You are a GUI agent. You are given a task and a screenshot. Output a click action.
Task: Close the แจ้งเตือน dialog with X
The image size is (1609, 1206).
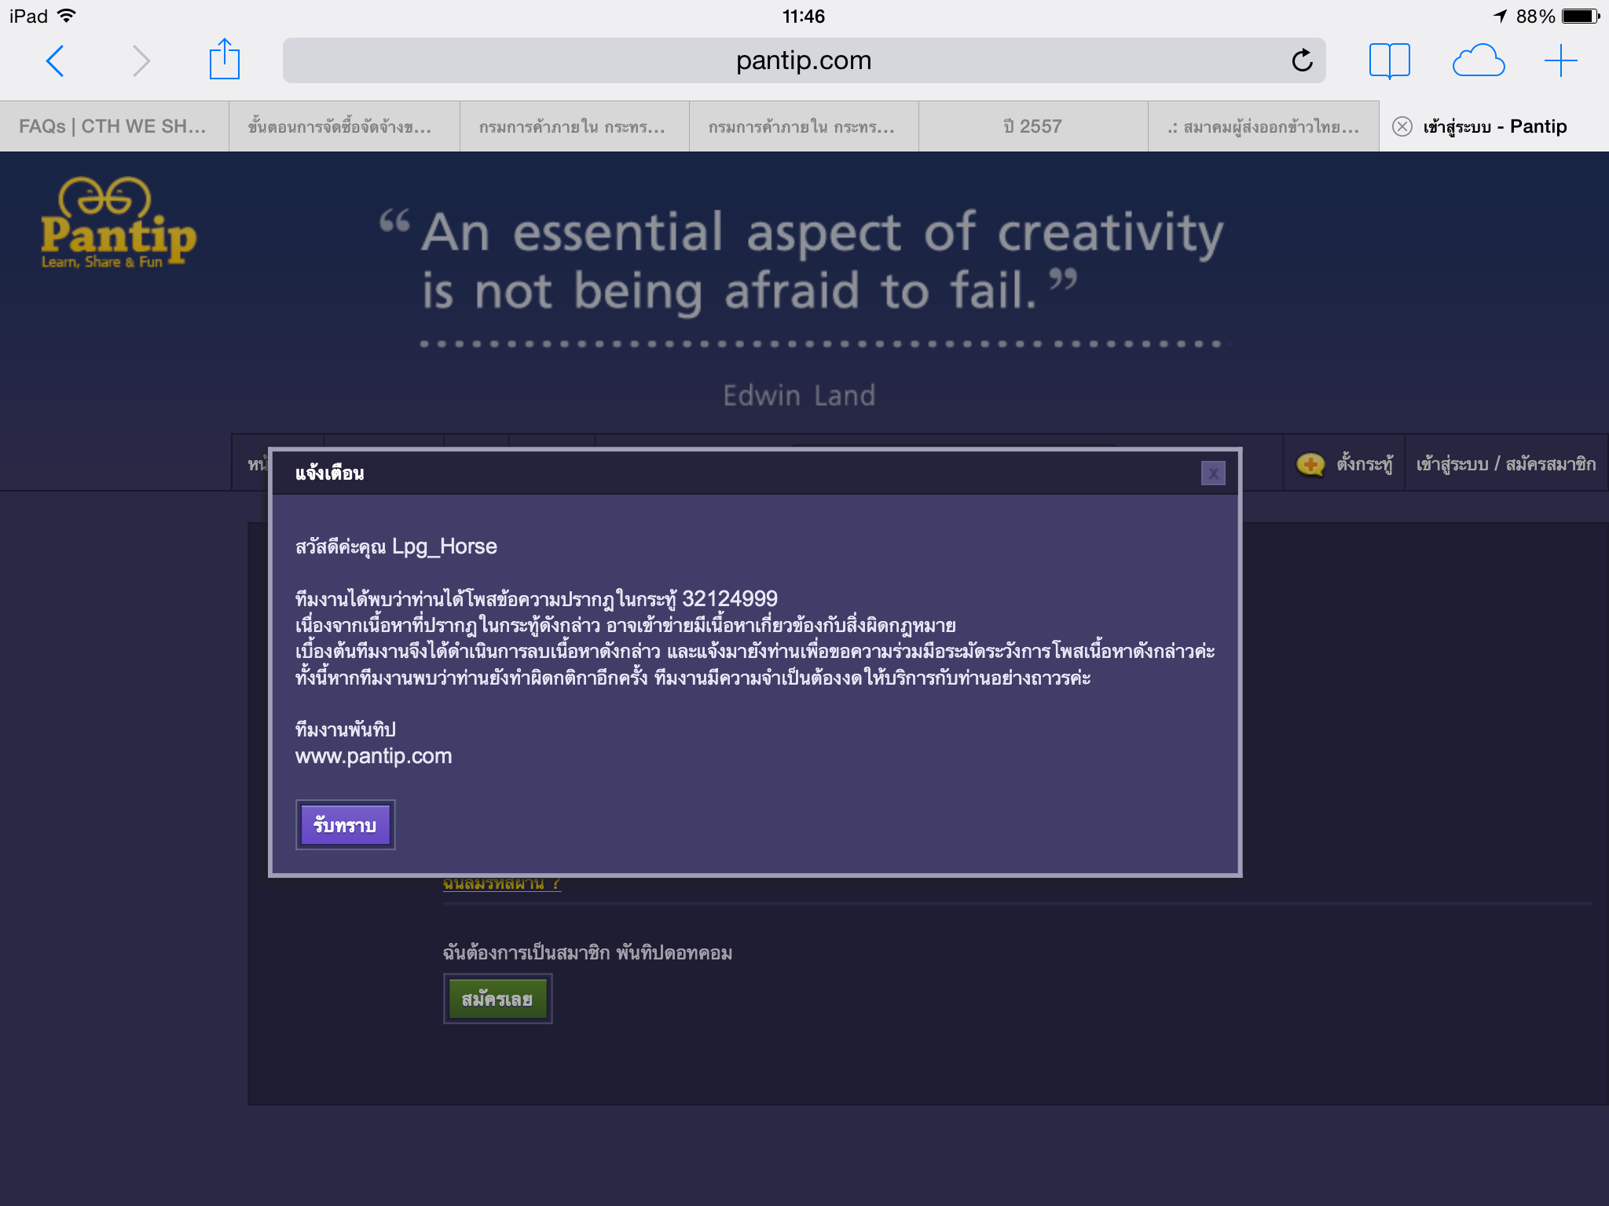coord(1213,473)
